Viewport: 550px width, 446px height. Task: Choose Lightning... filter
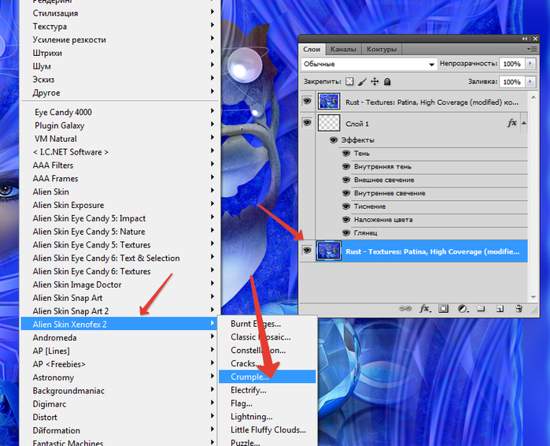pyautogui.click(x=268, y=417)
